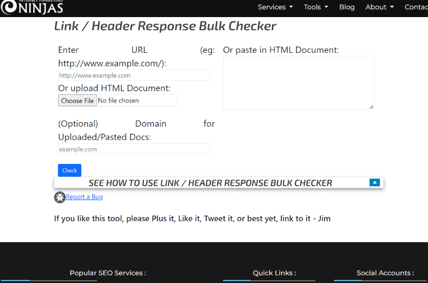
Task: Open the Contact menu item
Action: tap(416, 7)
